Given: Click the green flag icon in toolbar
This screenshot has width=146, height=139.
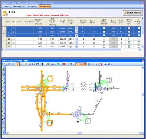Looking at the screenshot, I should (x=71, y=64).
